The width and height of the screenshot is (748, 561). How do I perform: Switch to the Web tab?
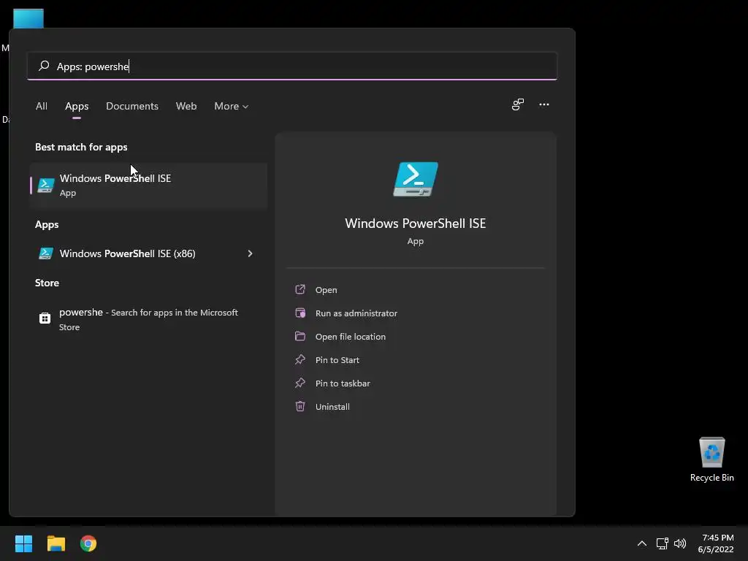tap(186, 107)
